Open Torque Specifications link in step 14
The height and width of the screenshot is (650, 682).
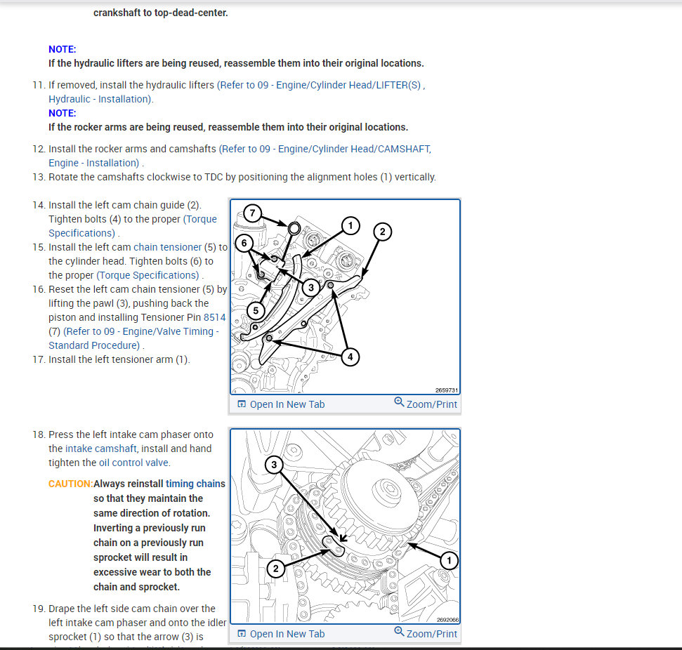pyautogui.click(x=133, y=226)
